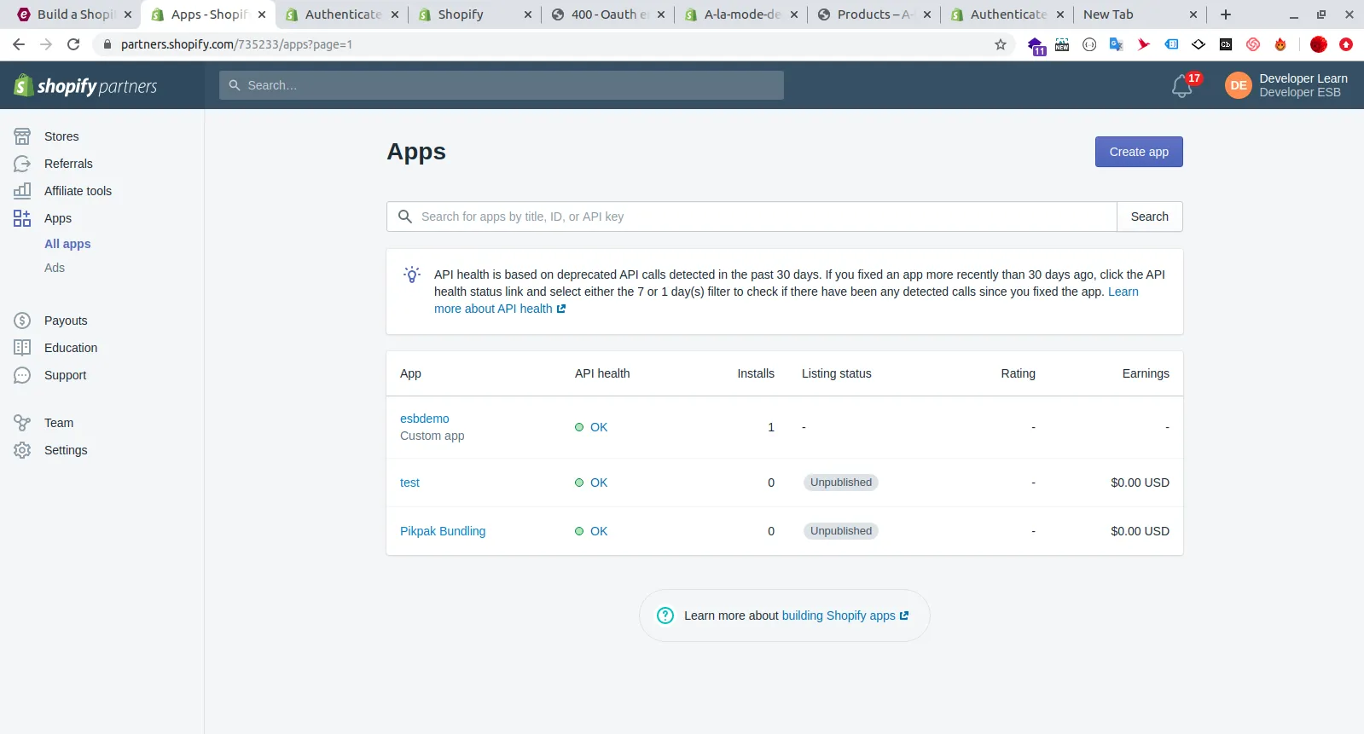Switch to the 400 - Oauth error tab
The image size is (1364, 734).
(x=607, y=14)
